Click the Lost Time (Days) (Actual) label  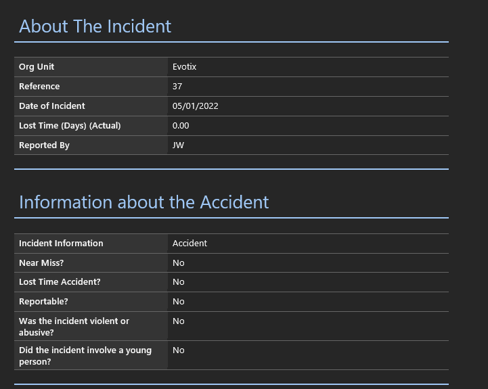[70, 126]
